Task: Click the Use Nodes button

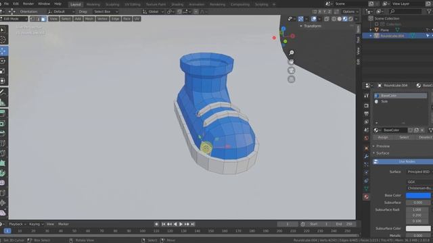Action: pyautogui.click(x=403, y=161)
